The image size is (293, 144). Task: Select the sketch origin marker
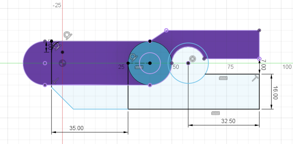pos(62,63)
